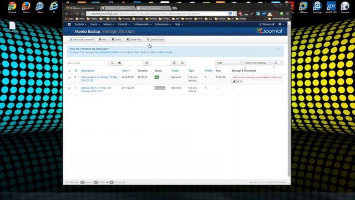Open the Other bookmarks folder
The image size is (355, 200).
278,19
